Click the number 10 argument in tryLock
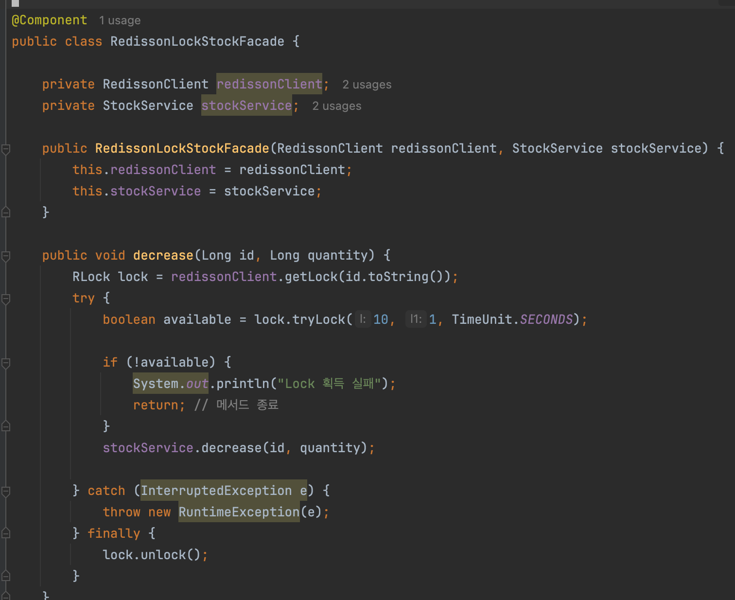 [x=381, y=319]
